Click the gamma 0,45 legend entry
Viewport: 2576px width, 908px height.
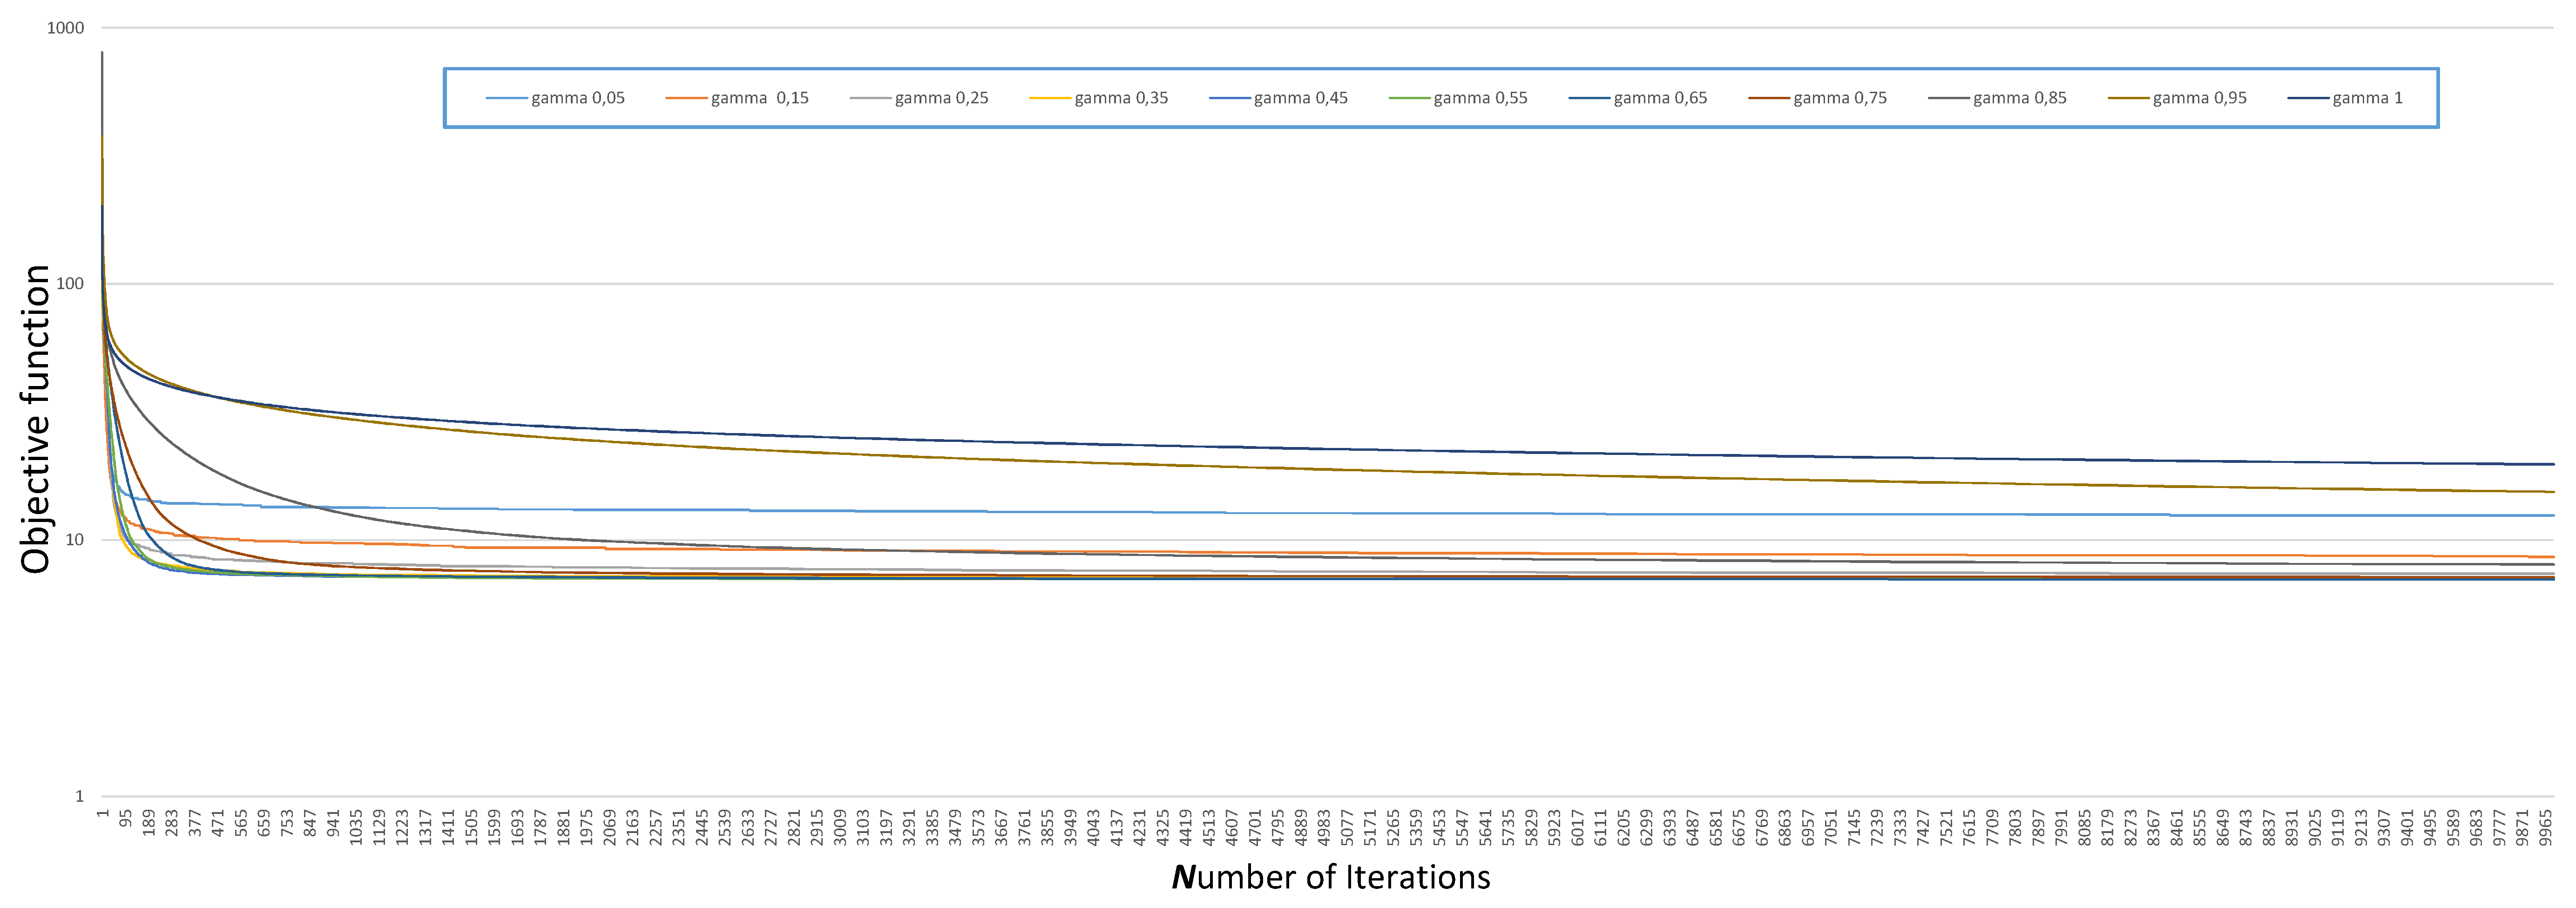point(1300,98)
